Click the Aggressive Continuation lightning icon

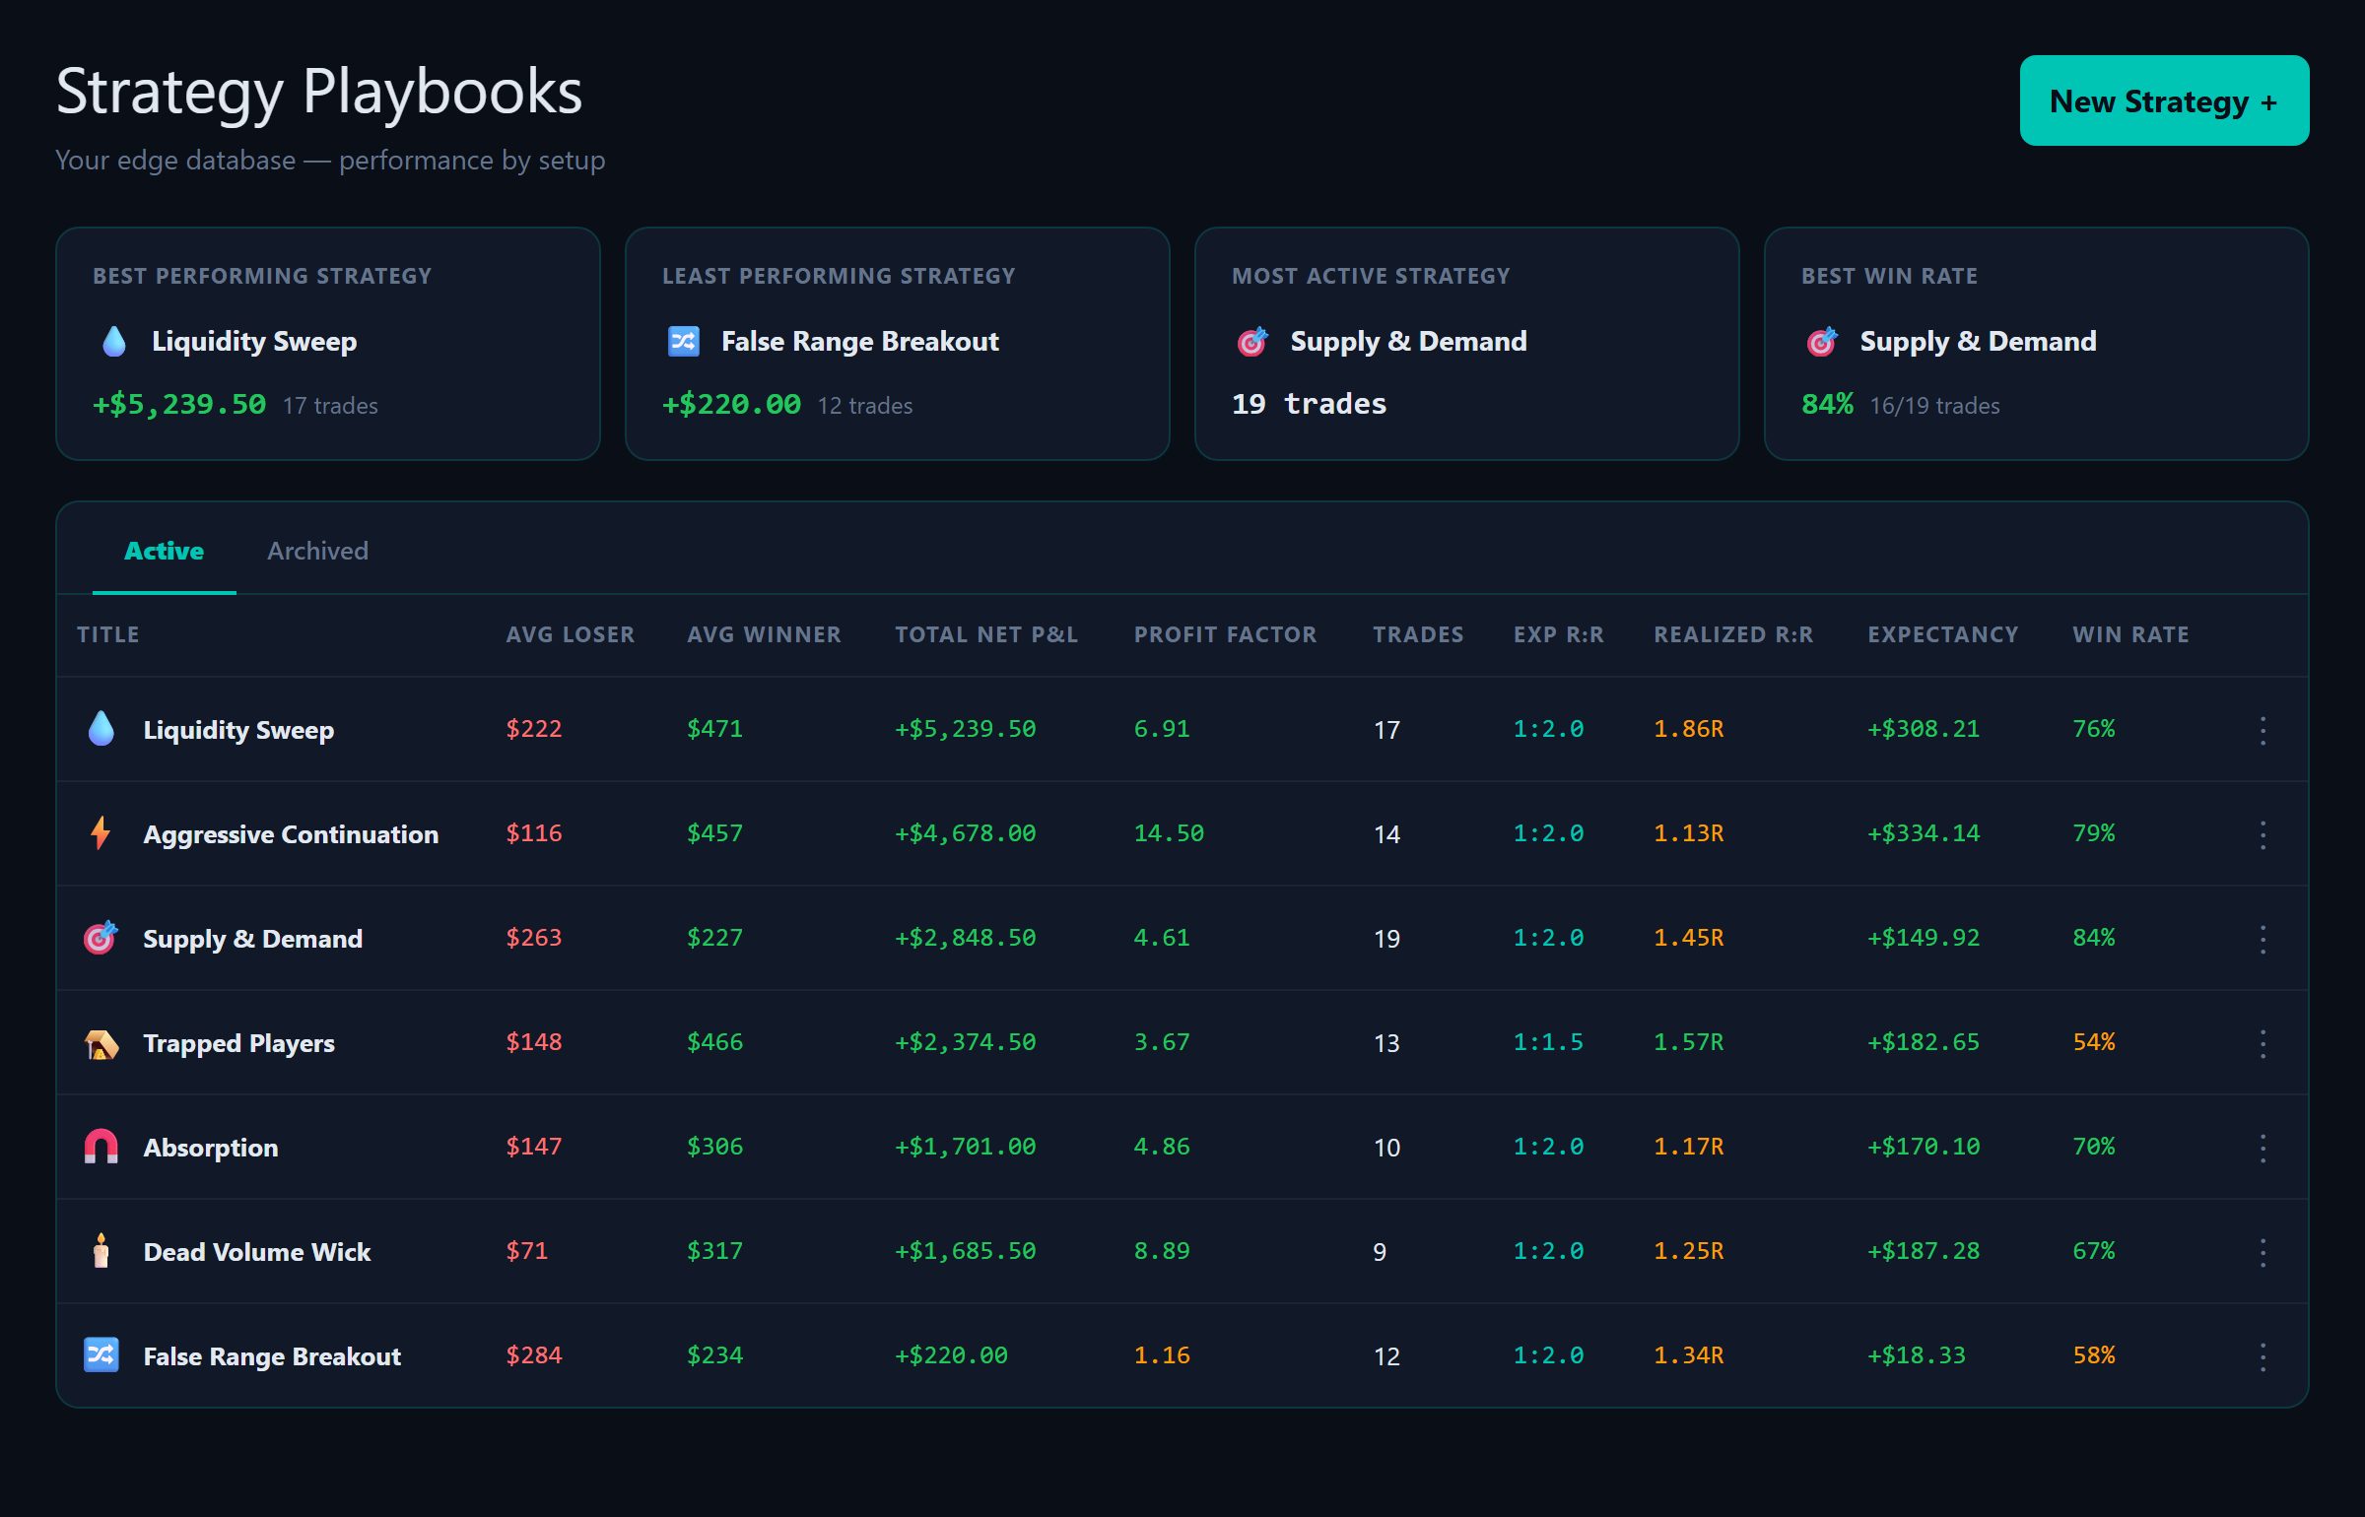(x=101, y=833)
